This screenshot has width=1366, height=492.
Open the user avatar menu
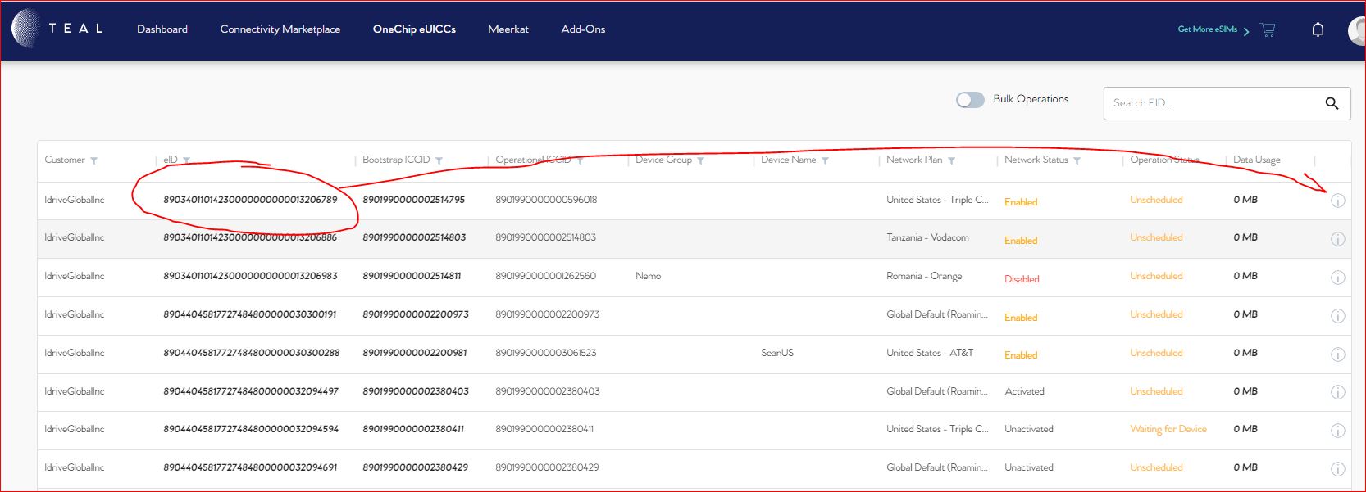click(1357, 30)
